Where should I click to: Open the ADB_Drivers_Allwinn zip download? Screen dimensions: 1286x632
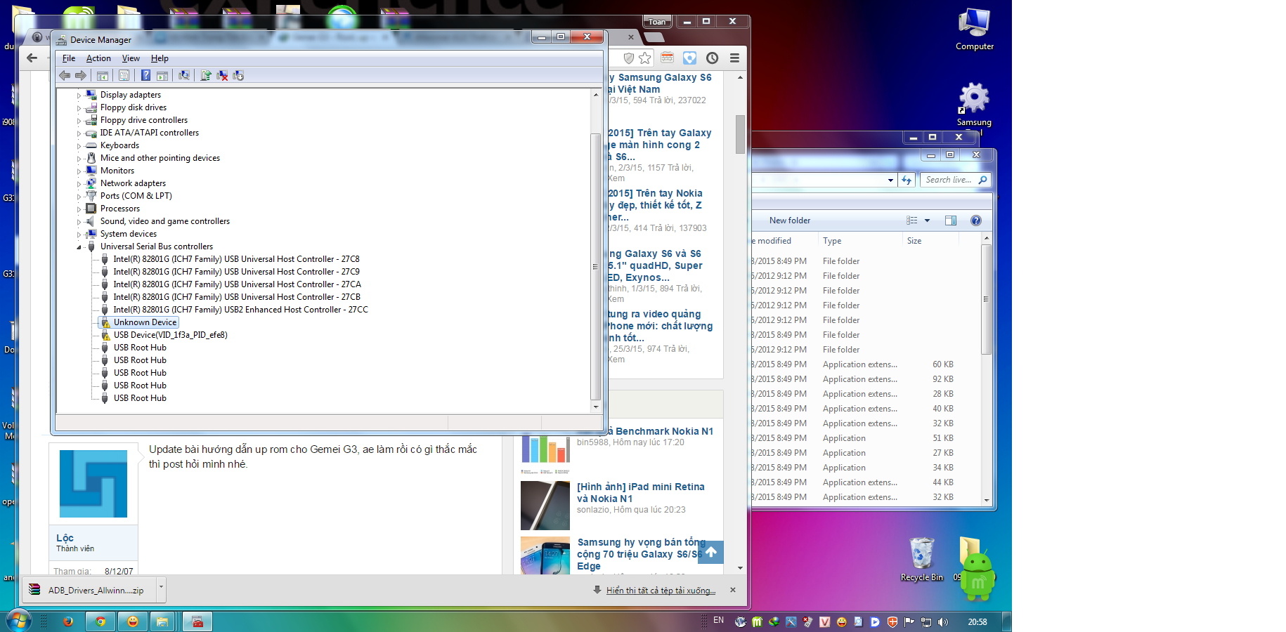coord(96,591)
